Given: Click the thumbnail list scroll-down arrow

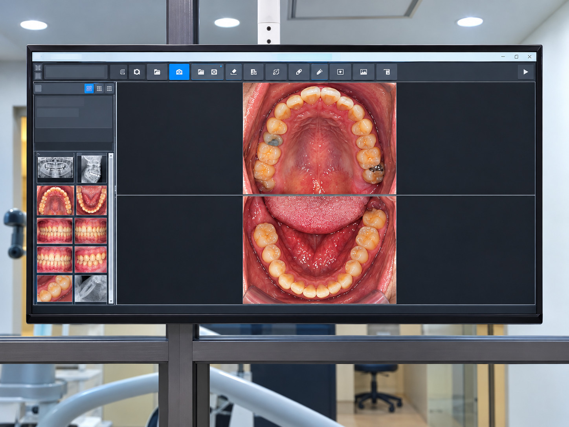Looking at the screenshot, I should [111, 301].
